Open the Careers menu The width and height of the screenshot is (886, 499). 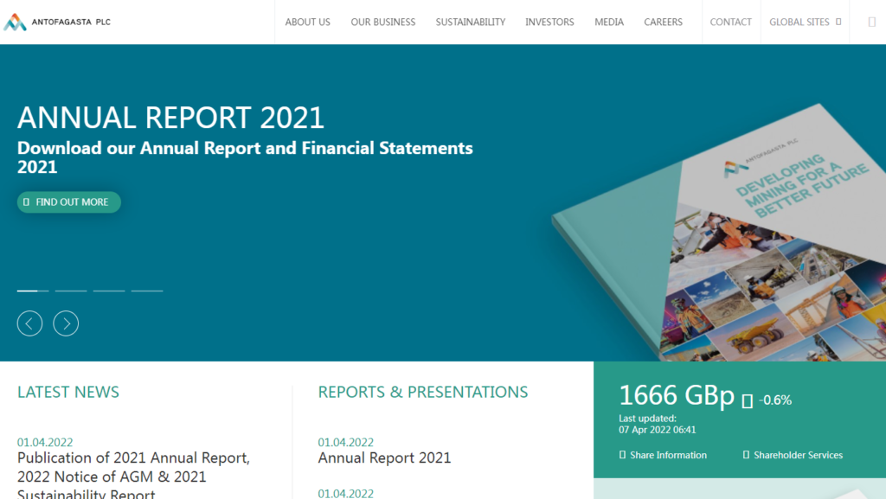[x=664, y=22]
